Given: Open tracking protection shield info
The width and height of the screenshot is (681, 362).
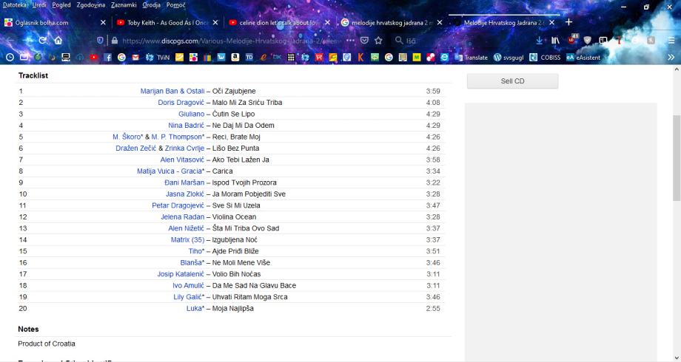Looking at the screenshot, I should [x=101, y=41].
